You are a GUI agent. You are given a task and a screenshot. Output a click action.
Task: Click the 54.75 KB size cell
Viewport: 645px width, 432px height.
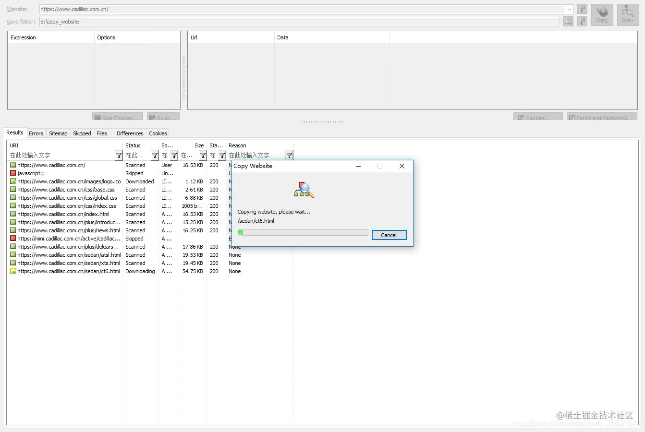click(193, 271)
